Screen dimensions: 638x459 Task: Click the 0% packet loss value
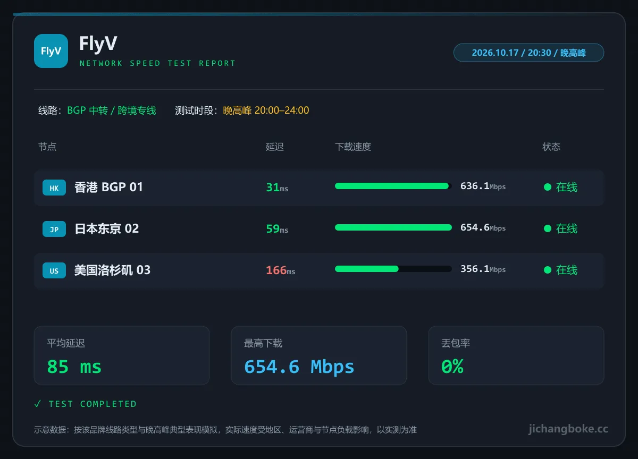[x=452, y=367]
